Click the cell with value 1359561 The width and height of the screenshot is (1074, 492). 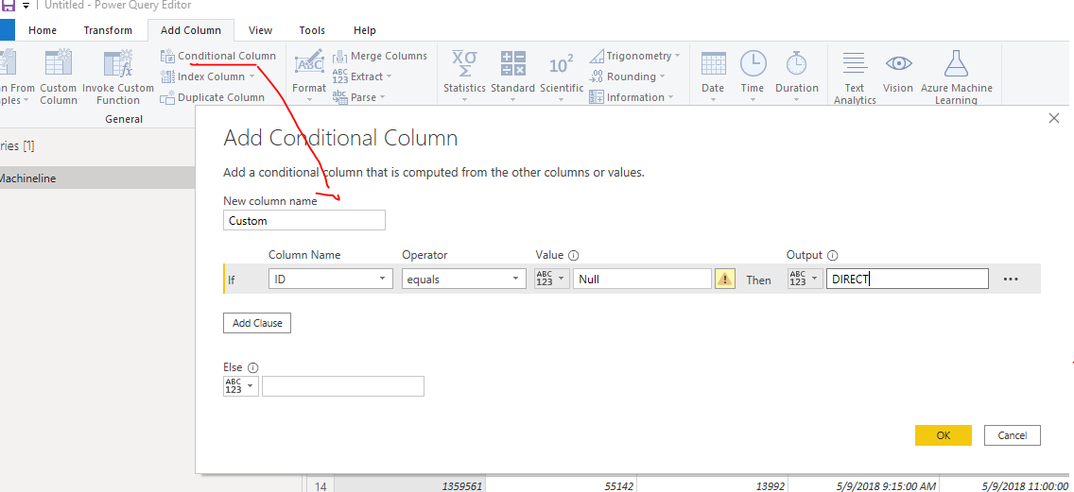coord(409,485)
